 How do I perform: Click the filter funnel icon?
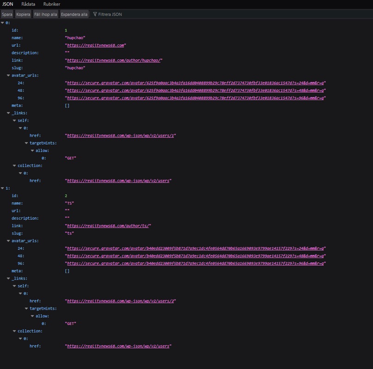(95, 14)
